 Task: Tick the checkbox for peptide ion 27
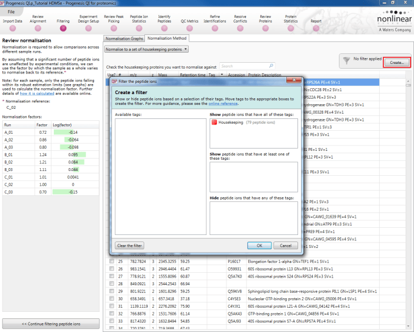112,276
